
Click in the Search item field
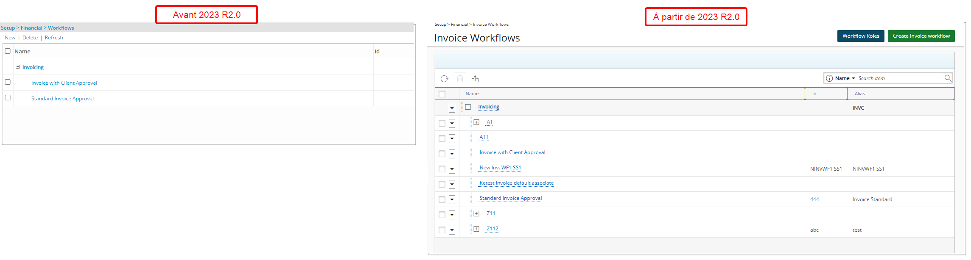pyautogui.click(x=899, y=78)
